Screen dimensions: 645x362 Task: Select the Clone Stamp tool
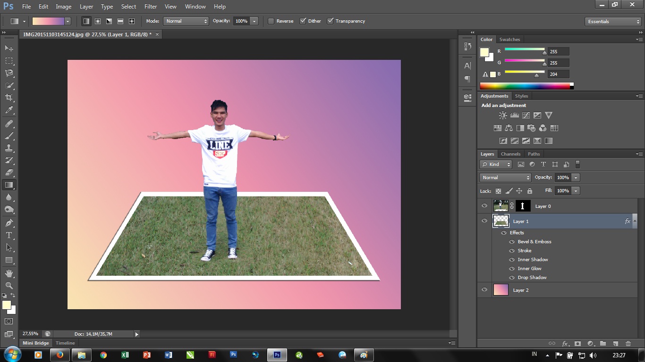coord(9,148)
